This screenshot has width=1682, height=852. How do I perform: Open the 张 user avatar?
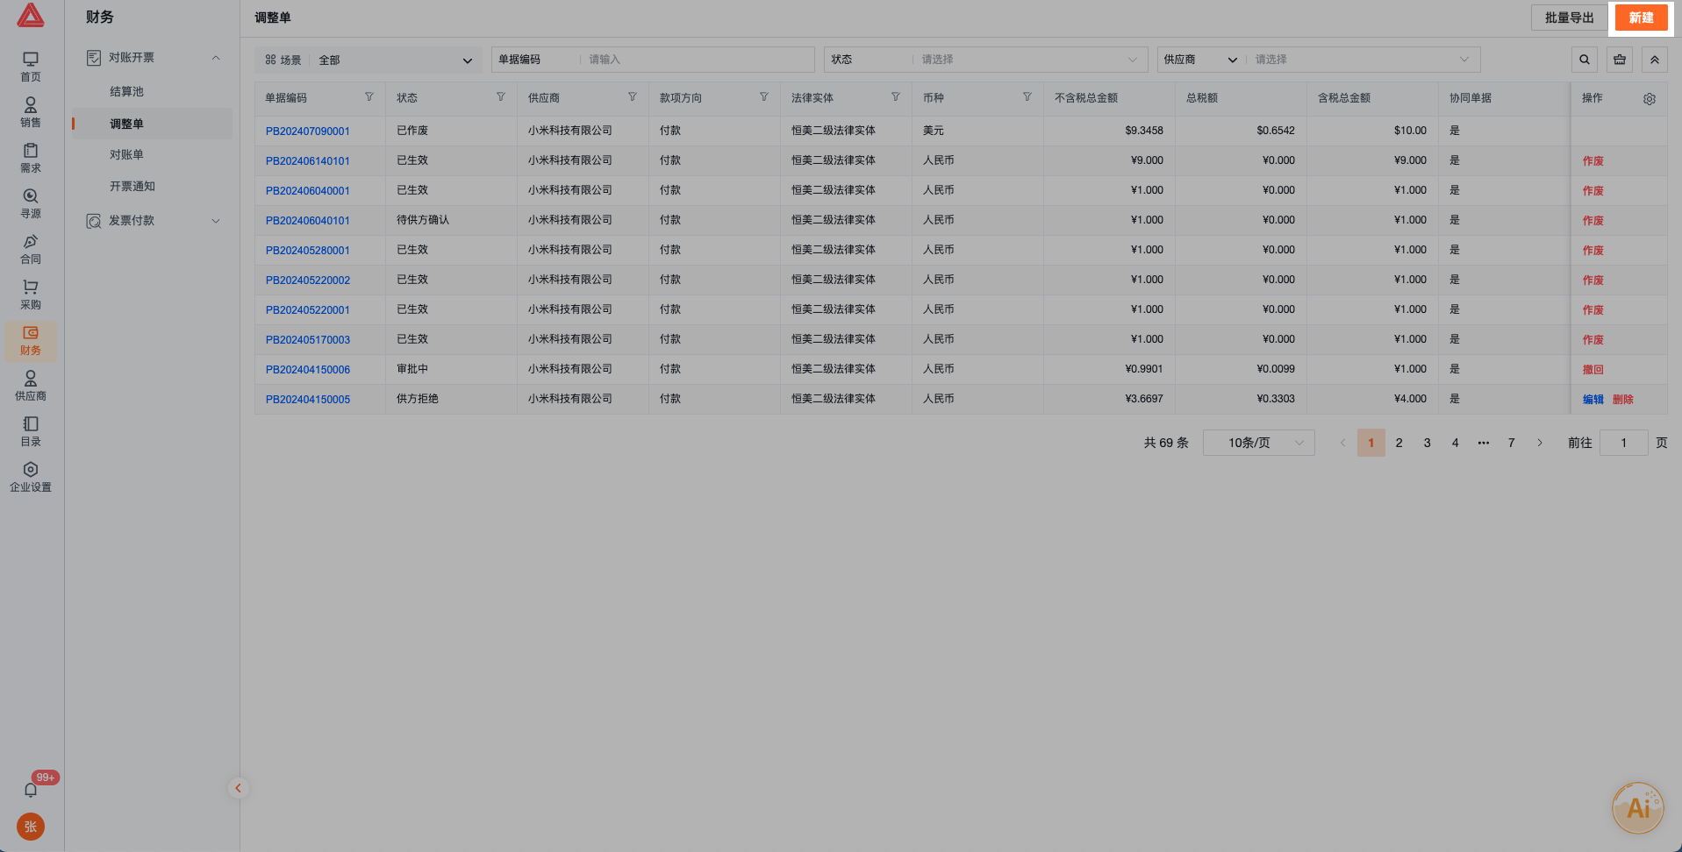(31, 827)
